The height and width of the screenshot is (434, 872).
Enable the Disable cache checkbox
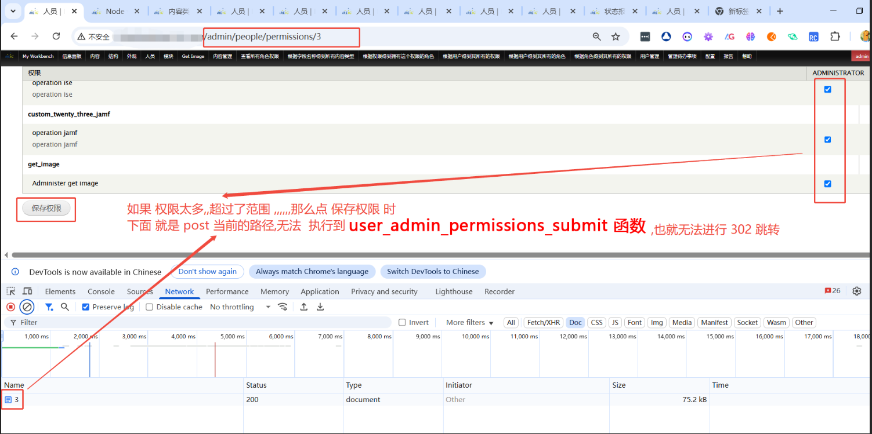point(149,307)
